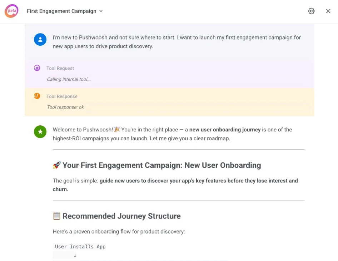Viewport: 338px width, 261px height.
Task: Click the purple Tool Request gear icon
Action: click(37, 68)
